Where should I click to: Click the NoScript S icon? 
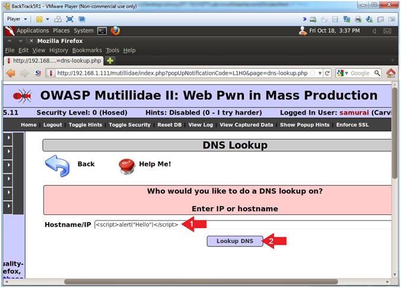click(38, 73)
